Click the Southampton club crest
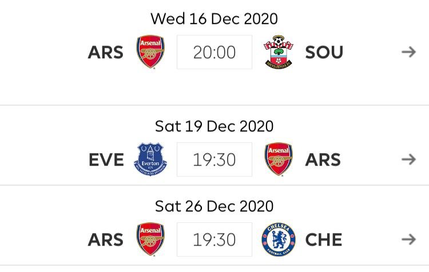This screenshot has height=272, width=429. click(278, 51)
